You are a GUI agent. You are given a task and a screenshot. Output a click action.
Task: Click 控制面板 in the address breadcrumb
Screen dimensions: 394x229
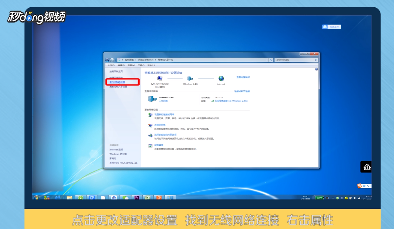(x=129, y=60)
